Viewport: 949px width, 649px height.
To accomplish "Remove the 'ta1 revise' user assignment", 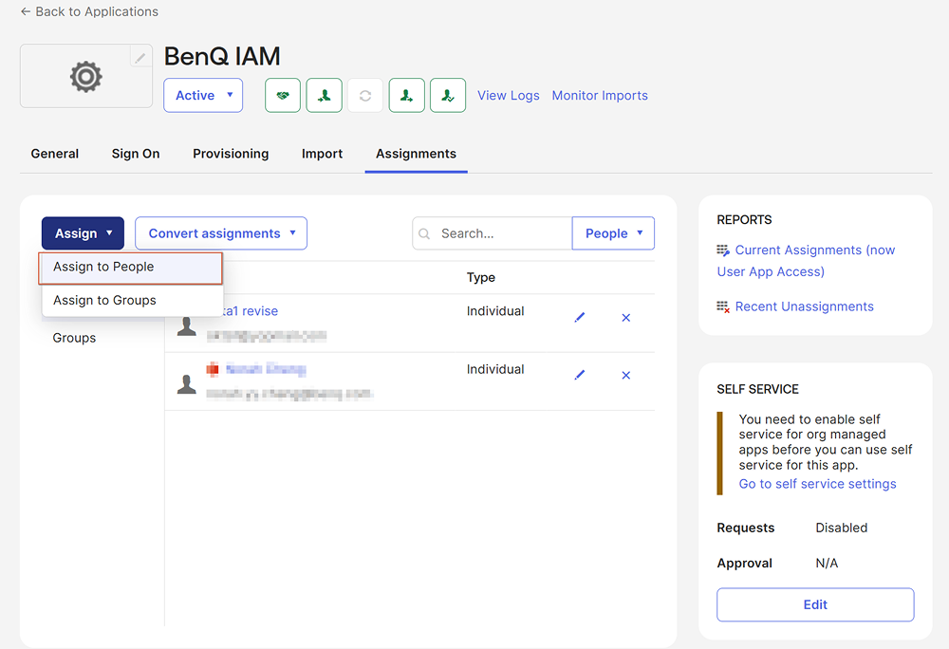I will 625,318.
